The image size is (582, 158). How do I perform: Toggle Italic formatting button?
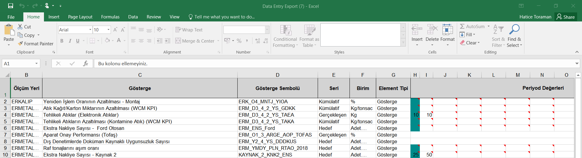pos(70,41)
